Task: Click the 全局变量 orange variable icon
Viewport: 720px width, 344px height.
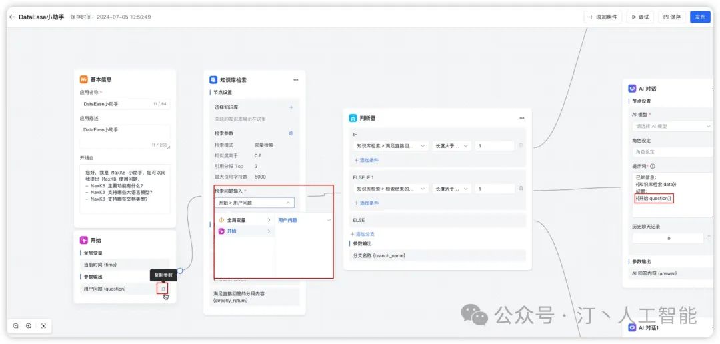Action: click(221, 220)
